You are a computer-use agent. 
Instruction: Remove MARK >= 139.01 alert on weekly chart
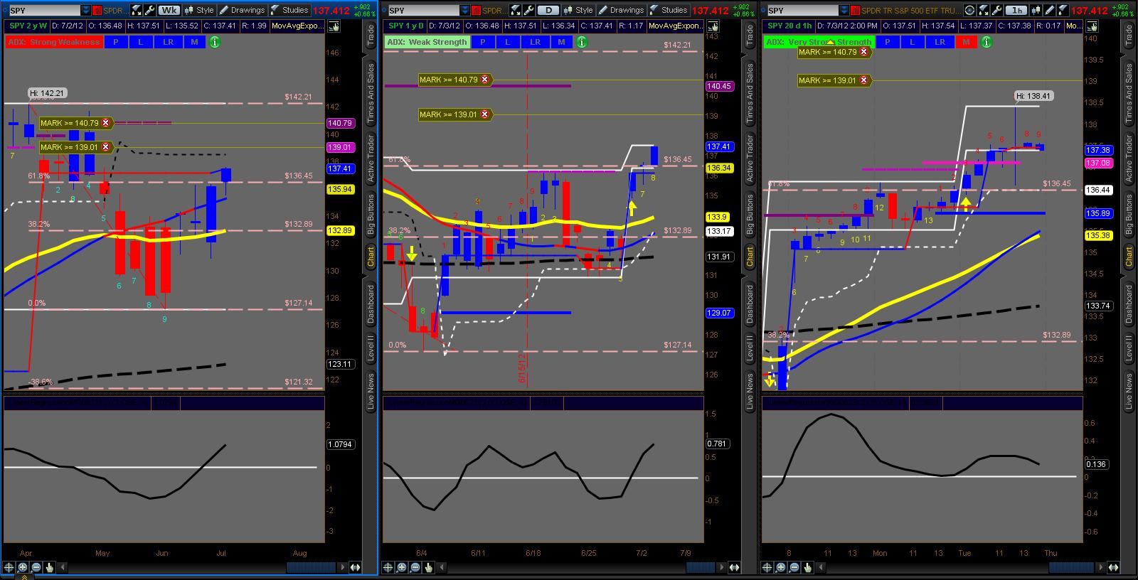(105, 147)
